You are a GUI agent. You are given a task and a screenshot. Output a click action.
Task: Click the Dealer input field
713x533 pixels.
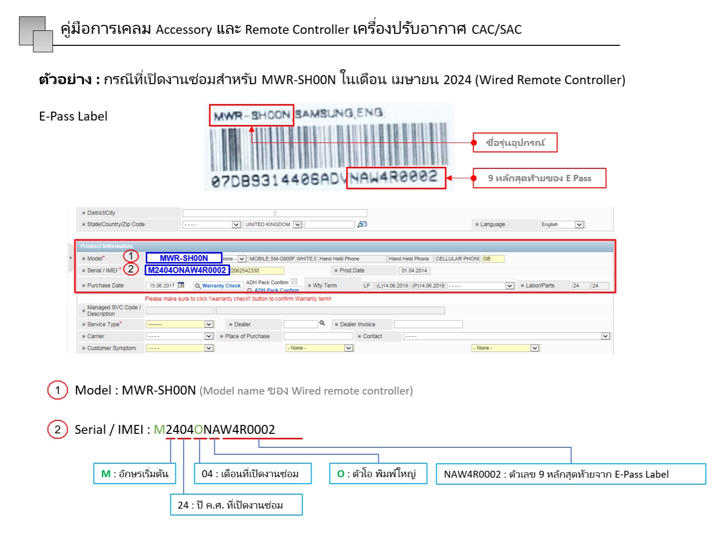(x=301, y=324)
